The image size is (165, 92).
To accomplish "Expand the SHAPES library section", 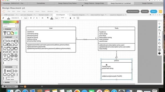I will (4, 82).
